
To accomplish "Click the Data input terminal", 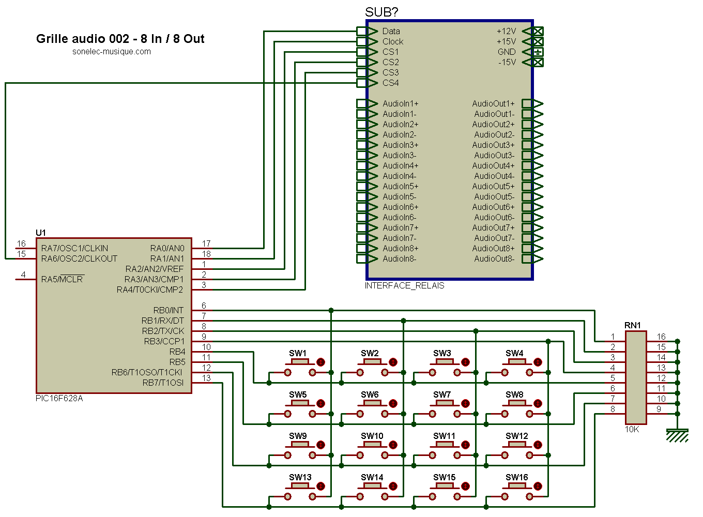I will click(x=367, y=31).
